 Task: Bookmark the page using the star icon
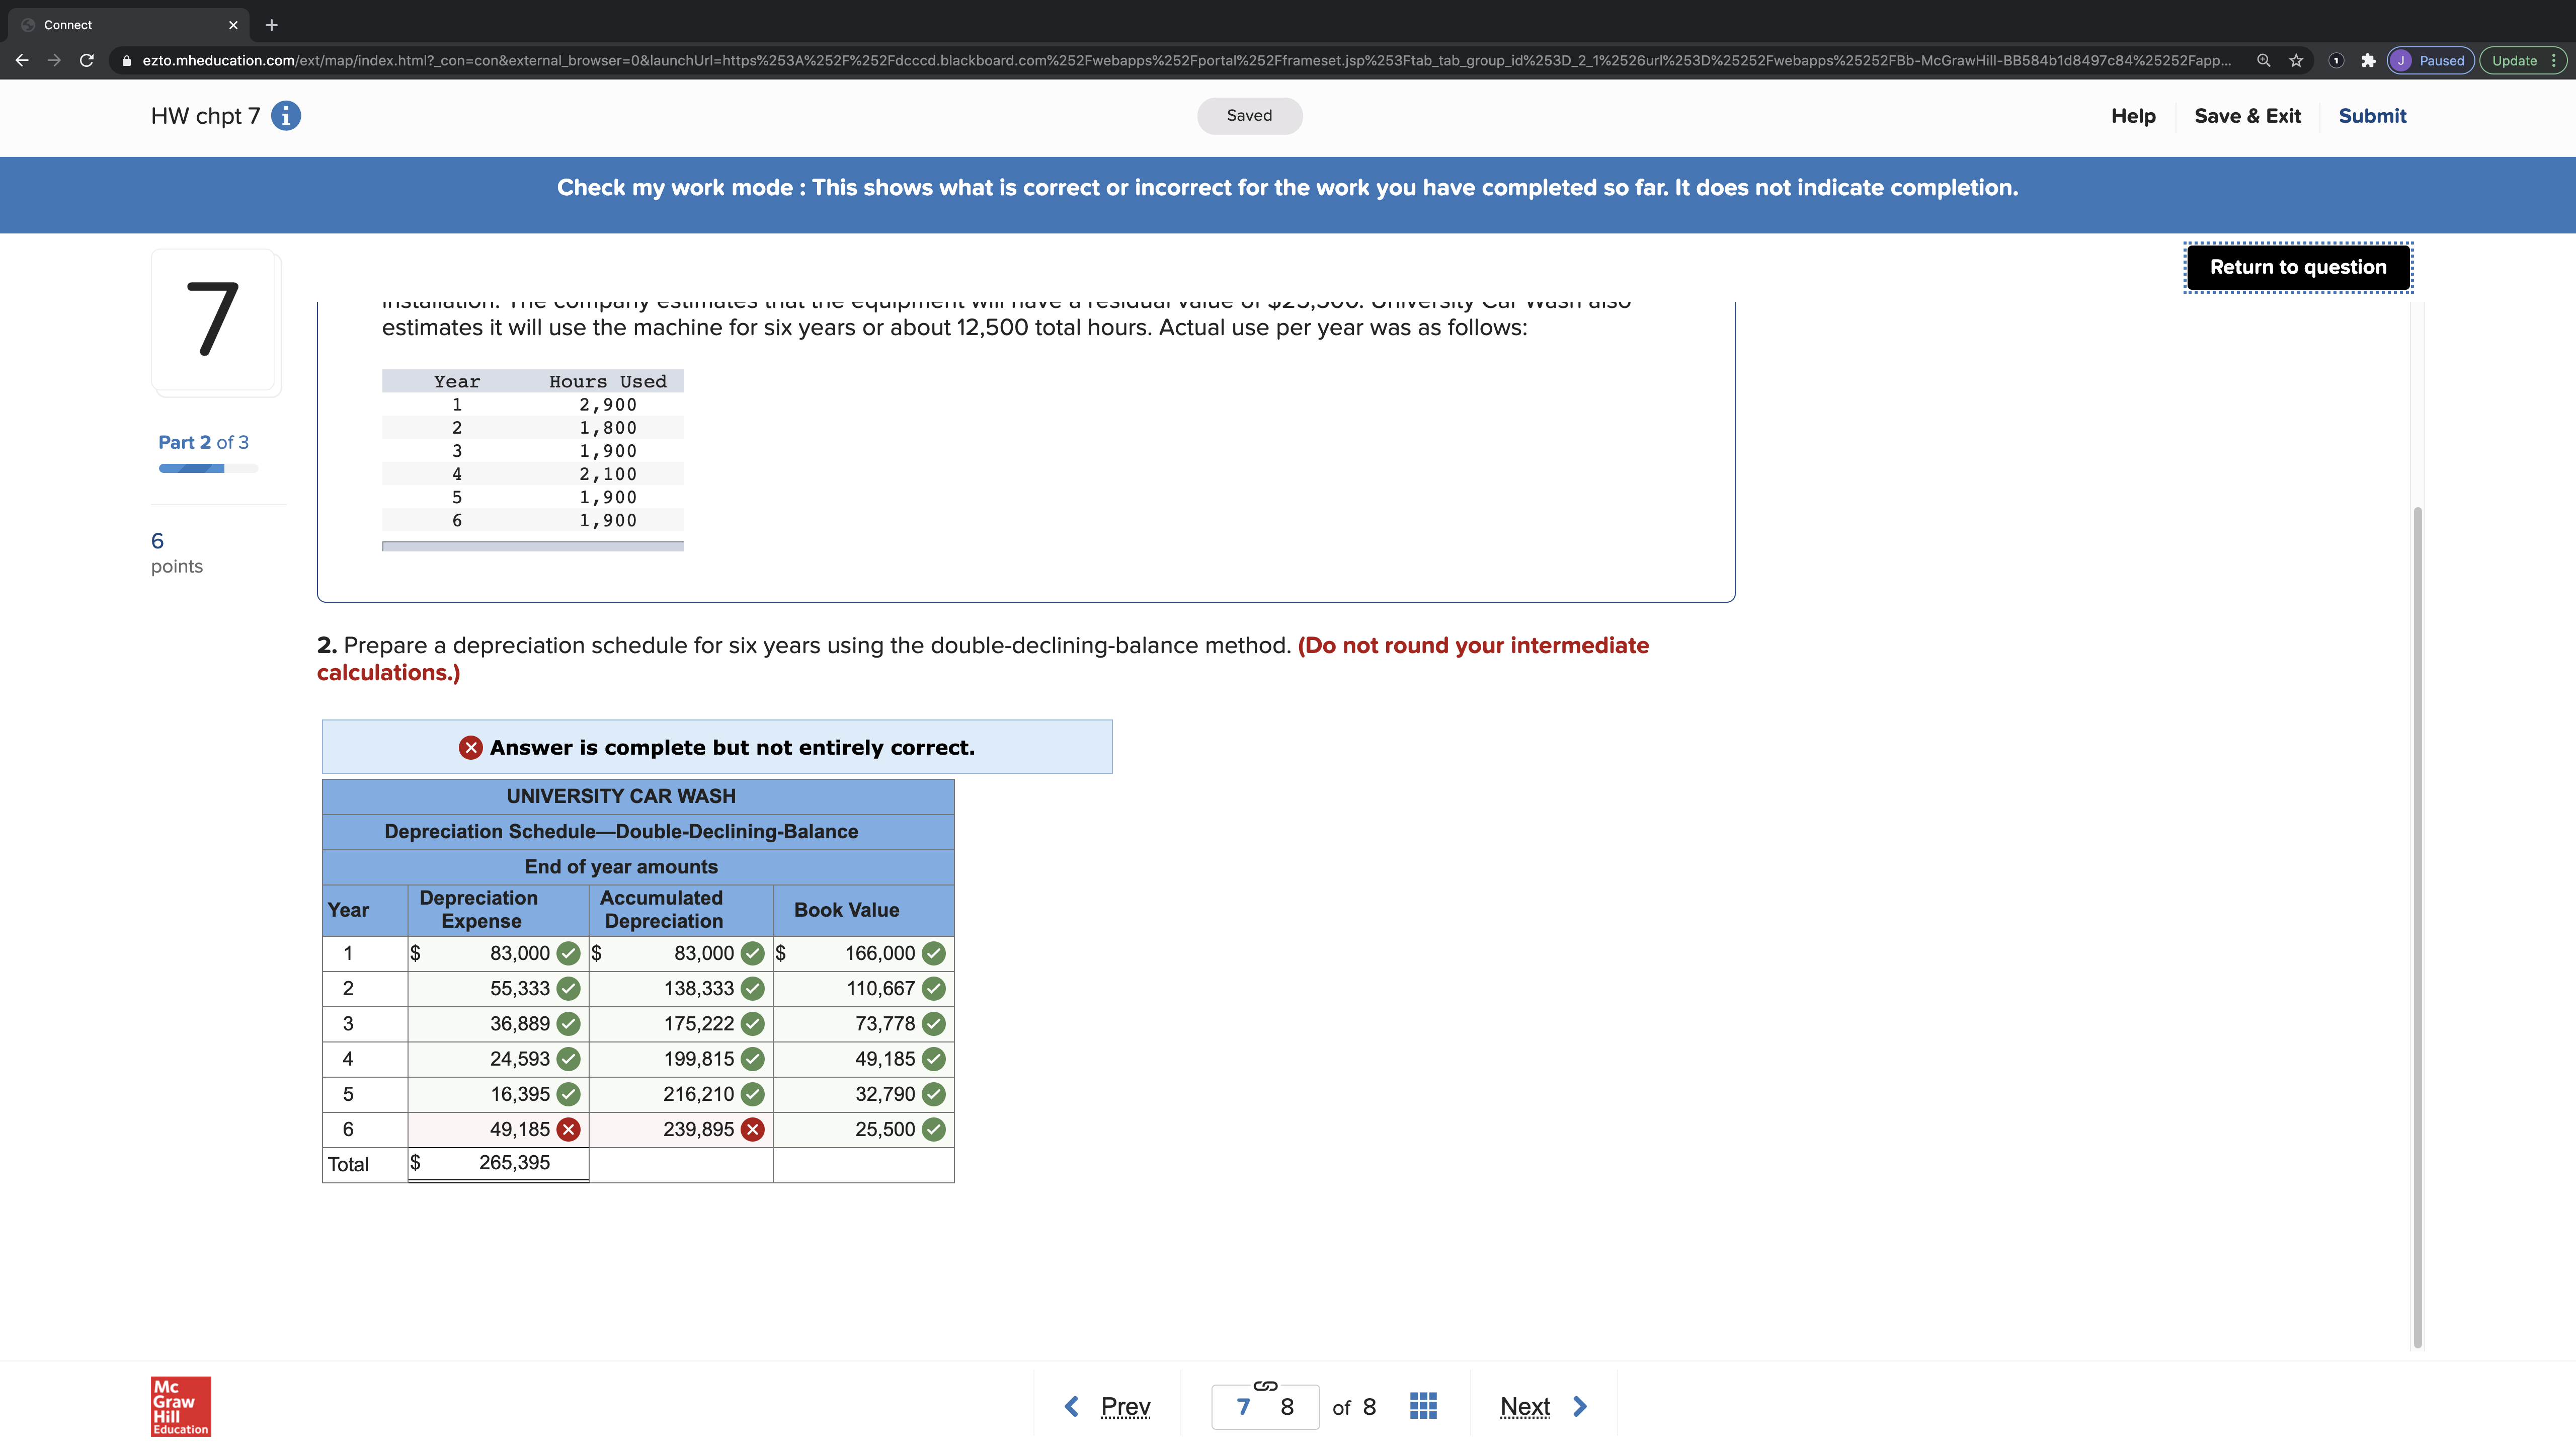[2295, 60]
